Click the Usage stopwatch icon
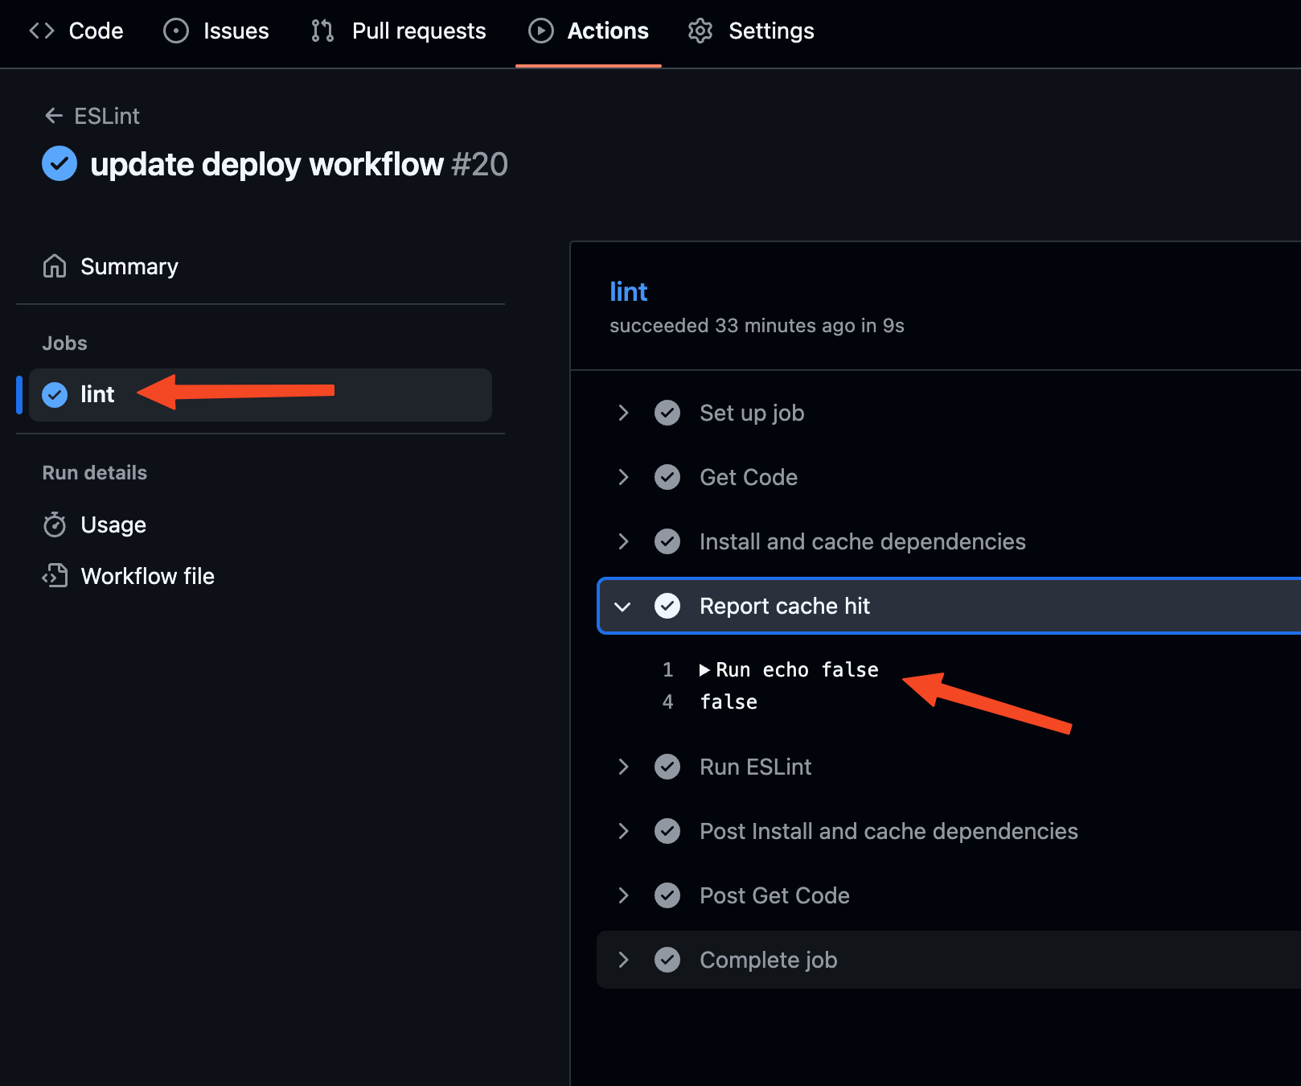Image resolution: width=1301 pixels, height=1086 pixels. pyautogui.click(x=55, y=524)
